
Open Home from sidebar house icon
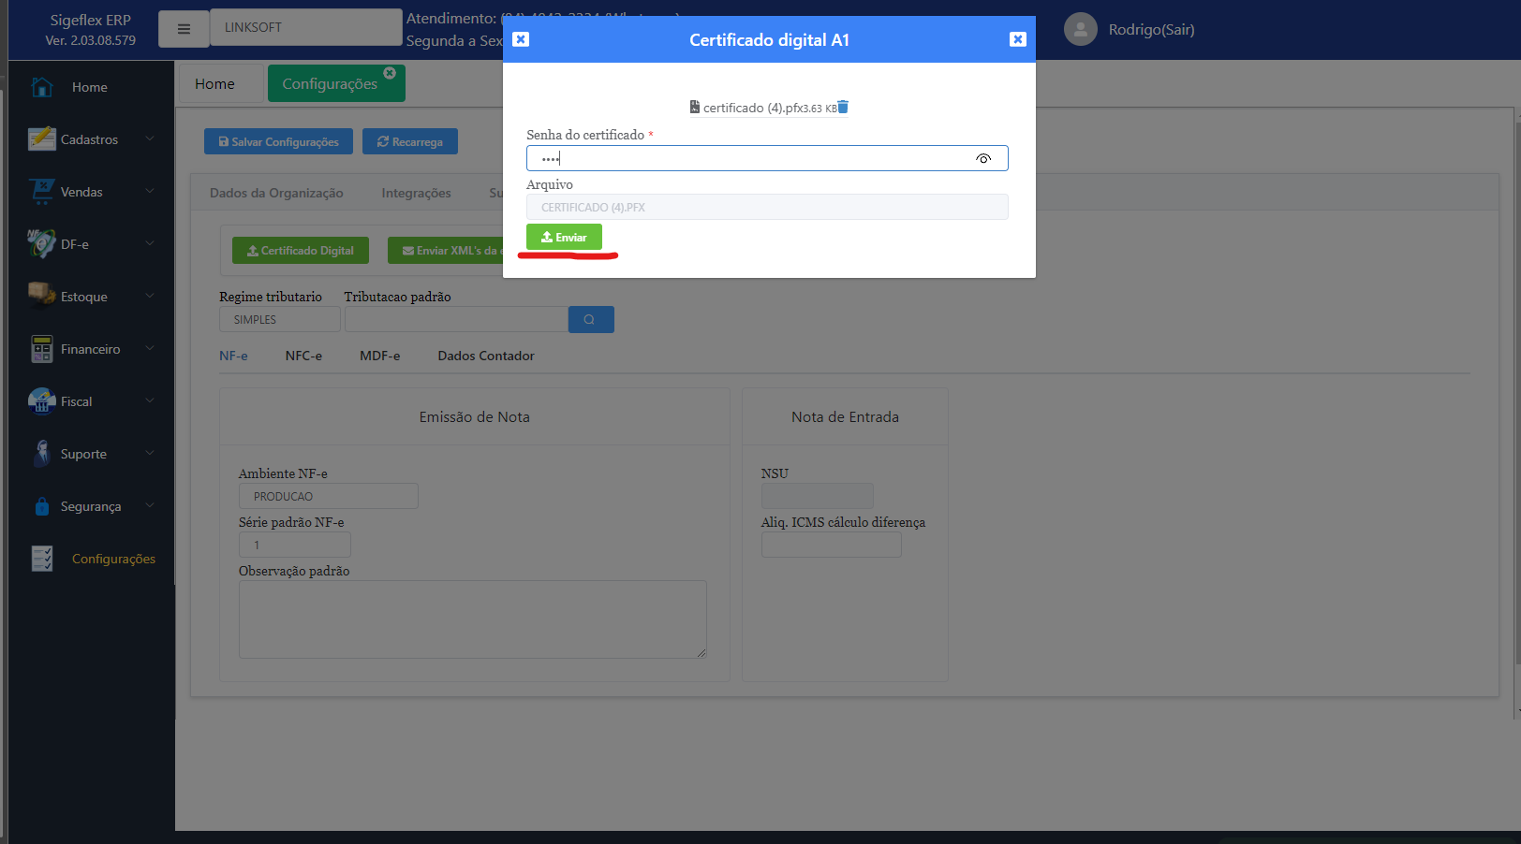[x=42, y=87]
